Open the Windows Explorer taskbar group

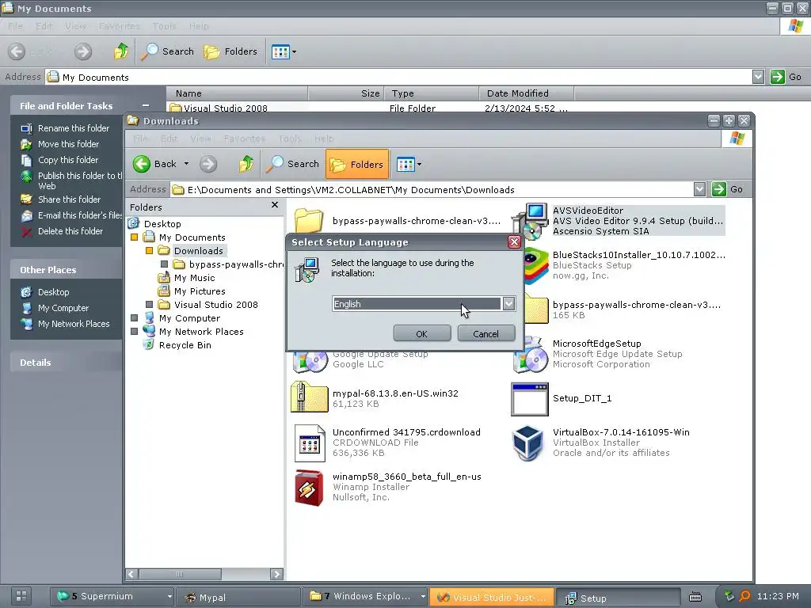pyautogui.click(x=364, y=597)
